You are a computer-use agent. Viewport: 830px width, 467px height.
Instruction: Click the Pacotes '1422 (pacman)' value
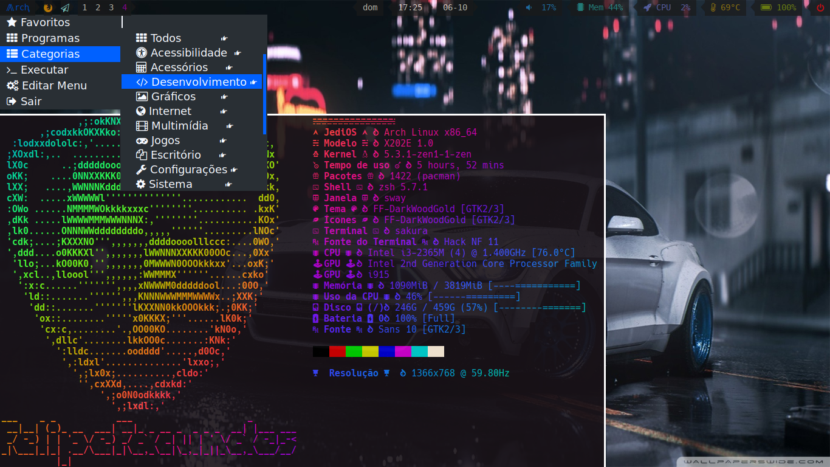pyautogui.click(x=425, y=176)
